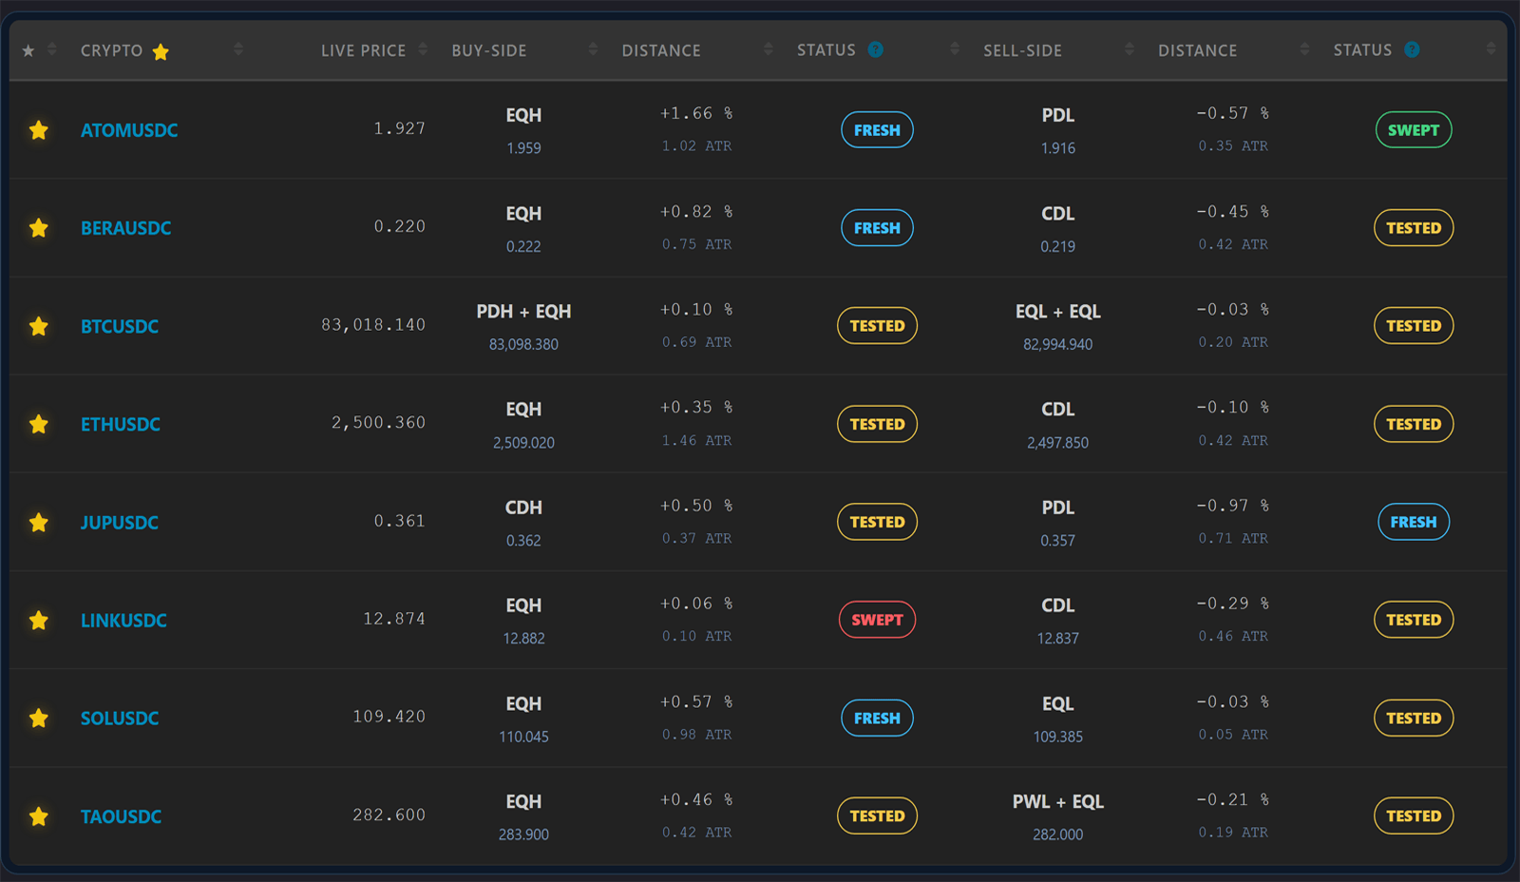Toggle the ETHUSDC favorite star
Viewport: 1520px width, 882px height.
click(x=39, y=424)
